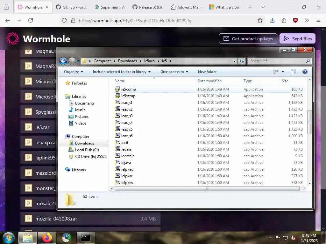Select the ie5comp application file
Image resolution: width=326 pixels, height=244 pixels.
pos(209,89)
